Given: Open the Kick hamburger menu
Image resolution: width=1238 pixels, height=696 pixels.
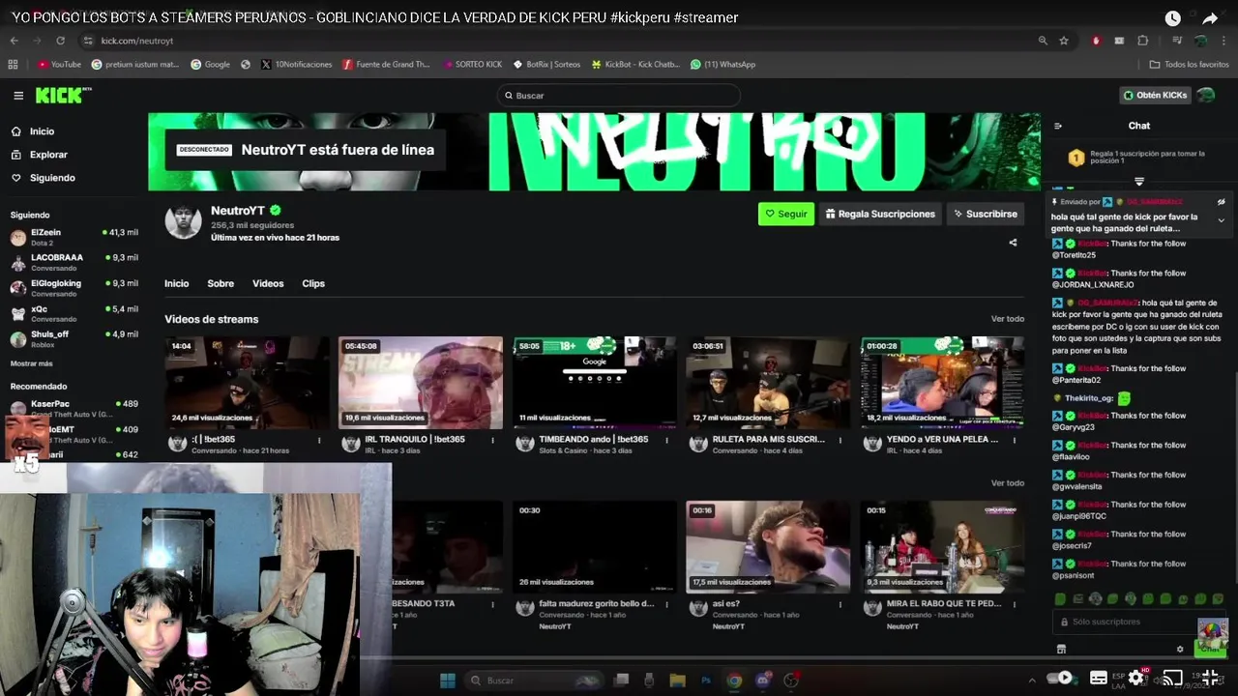Looking at the screenshot, I should point(18,96).
